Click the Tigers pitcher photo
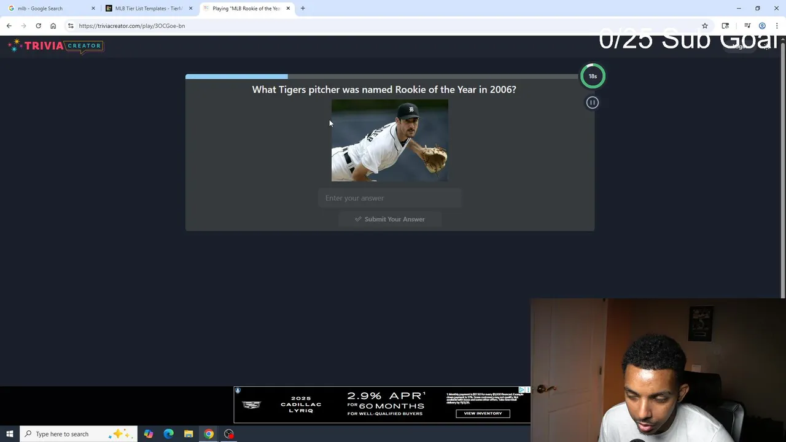 [x=390, y=141]
